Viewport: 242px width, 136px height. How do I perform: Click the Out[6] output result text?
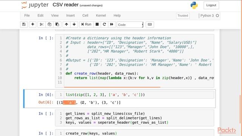pos(88,102)
